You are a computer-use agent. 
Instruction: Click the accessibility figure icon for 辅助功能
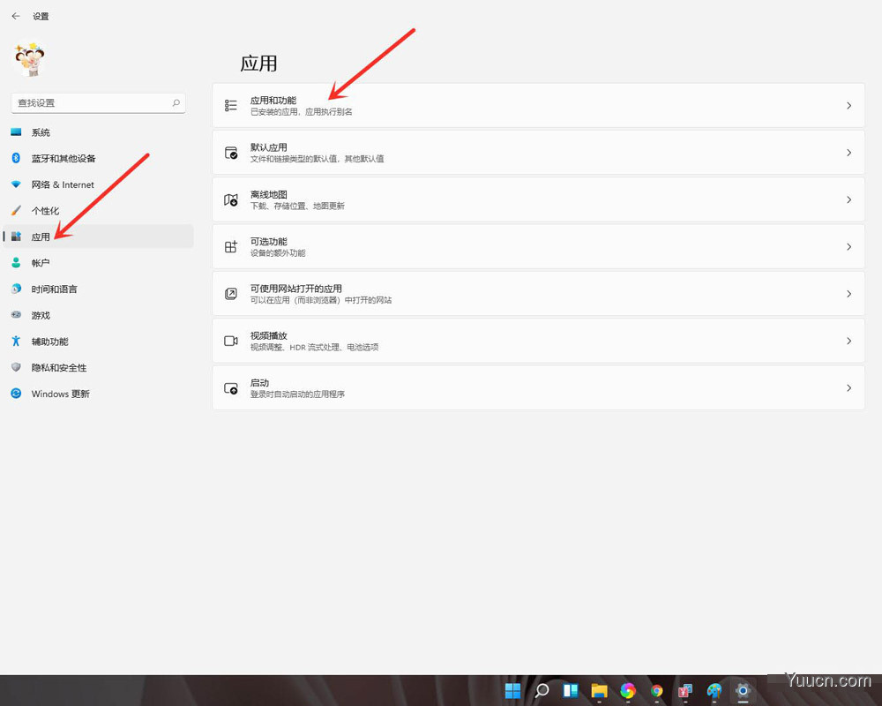16,342
